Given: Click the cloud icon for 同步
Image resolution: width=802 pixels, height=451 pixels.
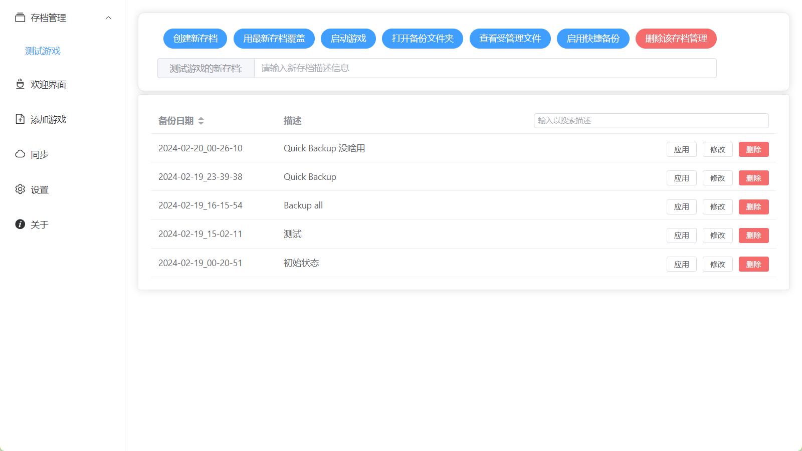Looking at the screenshot, I should 20,154.
